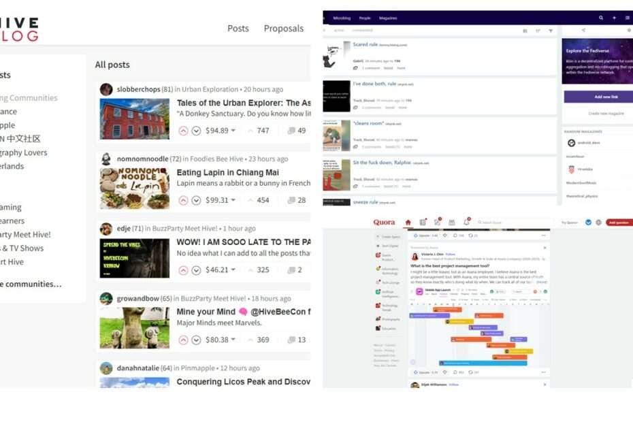Click the Quora home icon
Image resolution: width=633 pixels, height=422 pixels.
coord(408,223)
